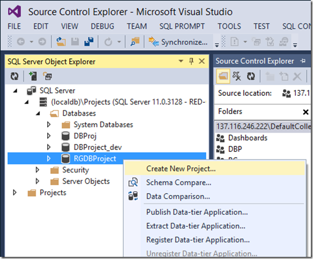Open the DEBUG menu
This screenshot has height=259, width=313.
coord(102,26)
